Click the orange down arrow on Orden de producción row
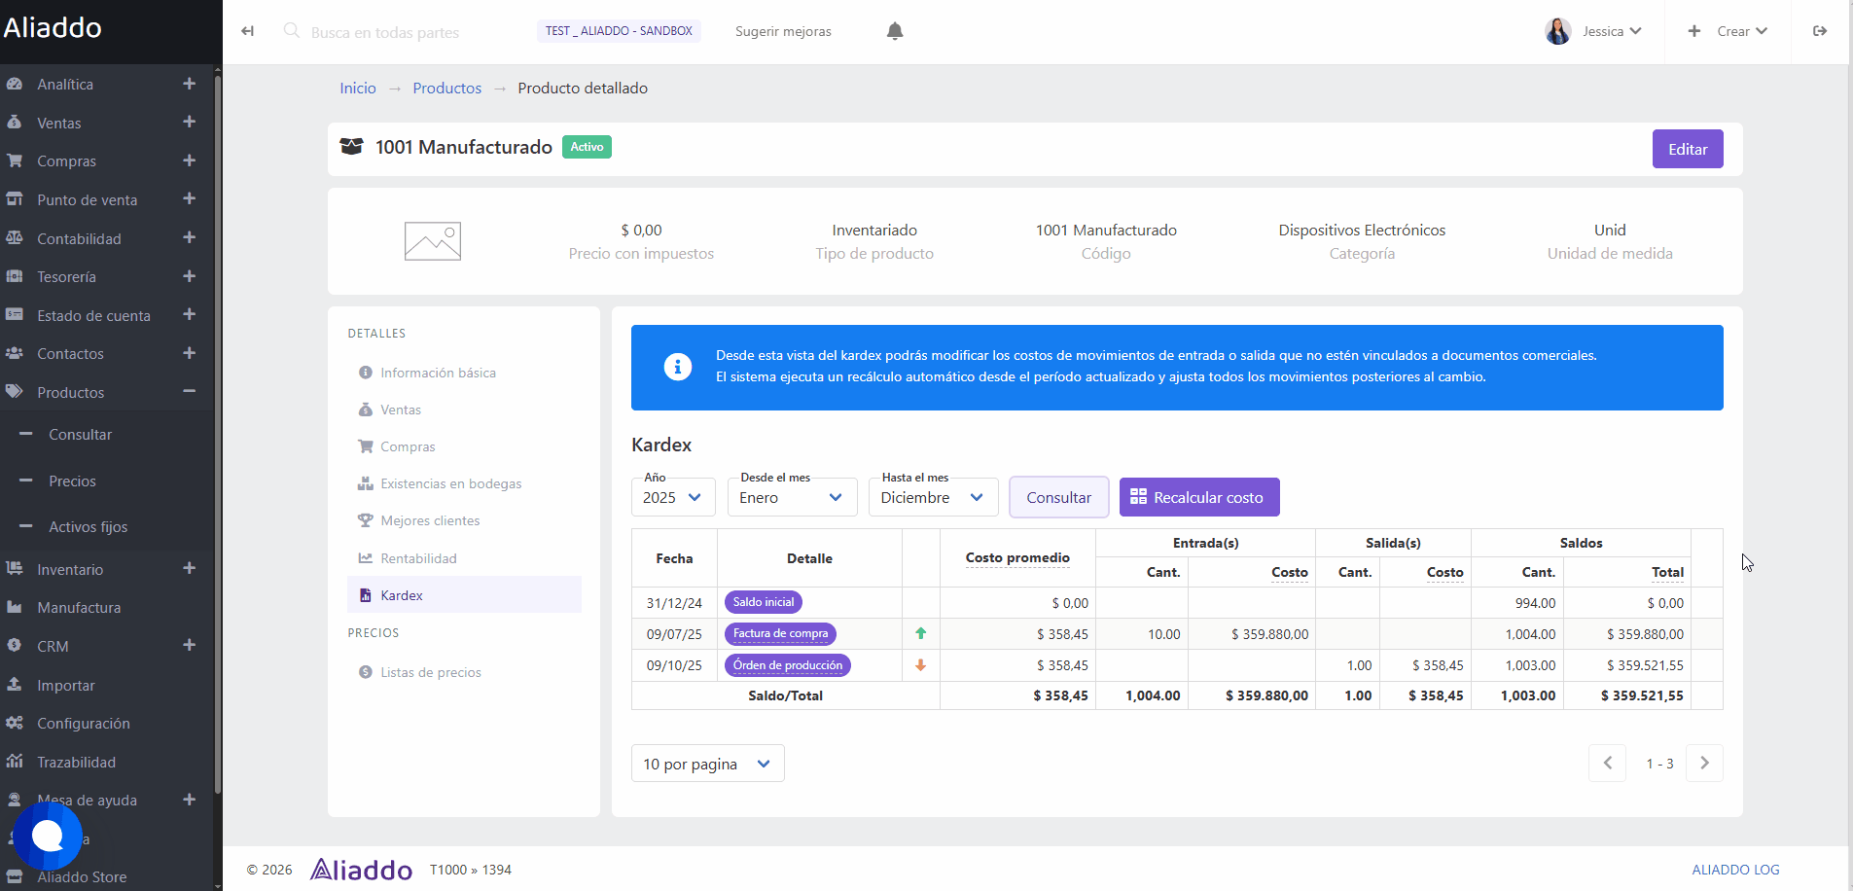The image size is (1853, 891). [920, 665]
